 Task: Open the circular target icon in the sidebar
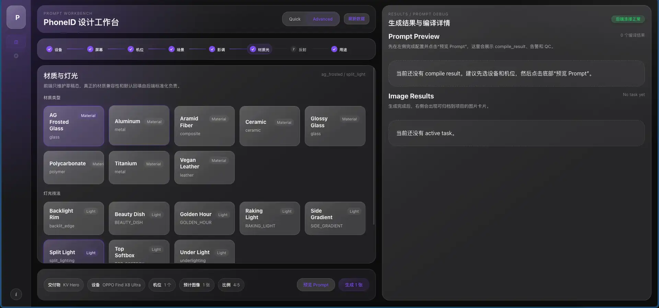click(x=16, y=56)
